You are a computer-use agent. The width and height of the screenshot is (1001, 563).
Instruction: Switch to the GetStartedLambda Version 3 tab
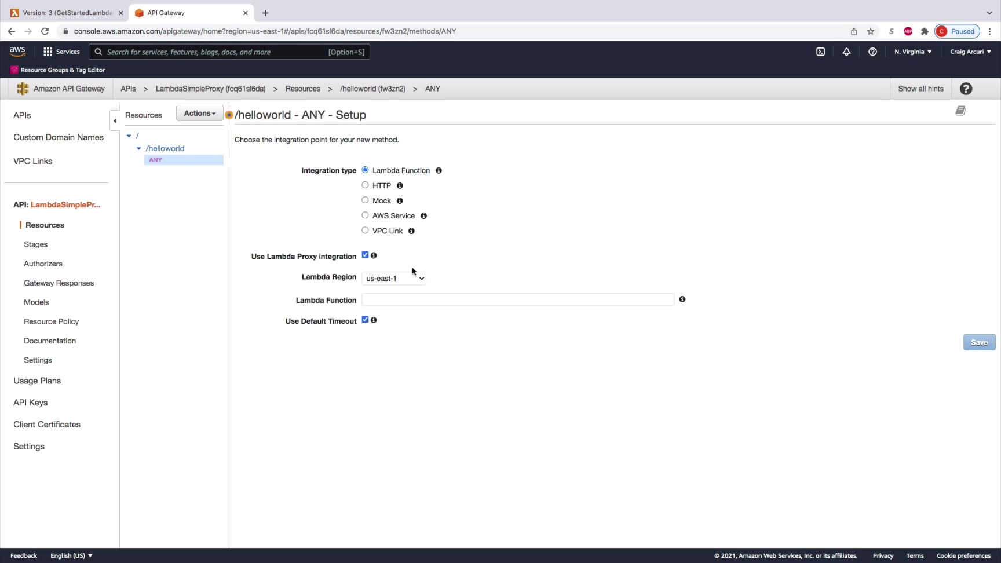[67, 13]
